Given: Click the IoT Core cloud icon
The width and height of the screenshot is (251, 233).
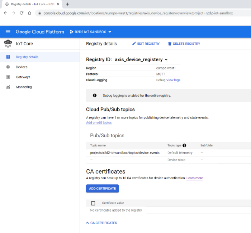Looking at the screenshot, I should [x=8, y=44].
